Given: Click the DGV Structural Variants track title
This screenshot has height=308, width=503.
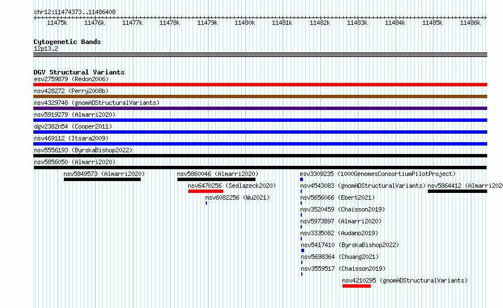Looking at the screenshot, I should pyautogui.click(x=79, y=72).
